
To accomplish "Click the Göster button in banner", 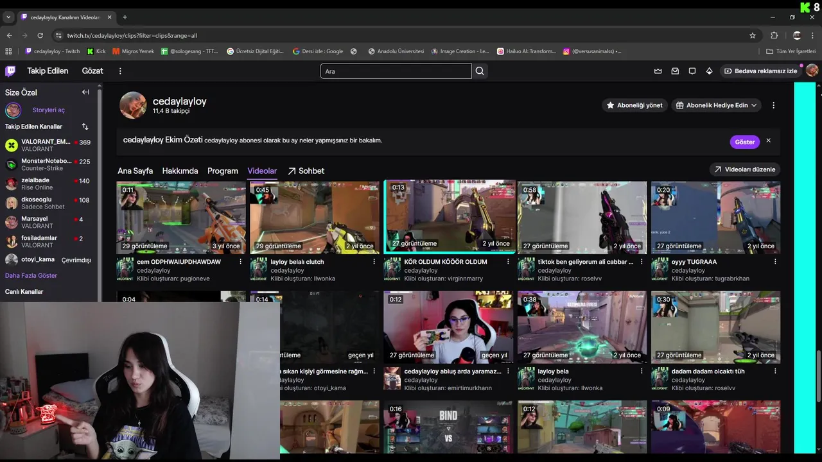I will [745, 142].
